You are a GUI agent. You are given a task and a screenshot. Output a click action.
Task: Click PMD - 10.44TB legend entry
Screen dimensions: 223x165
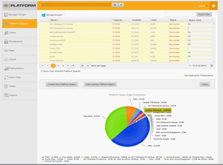click(50, 157)
